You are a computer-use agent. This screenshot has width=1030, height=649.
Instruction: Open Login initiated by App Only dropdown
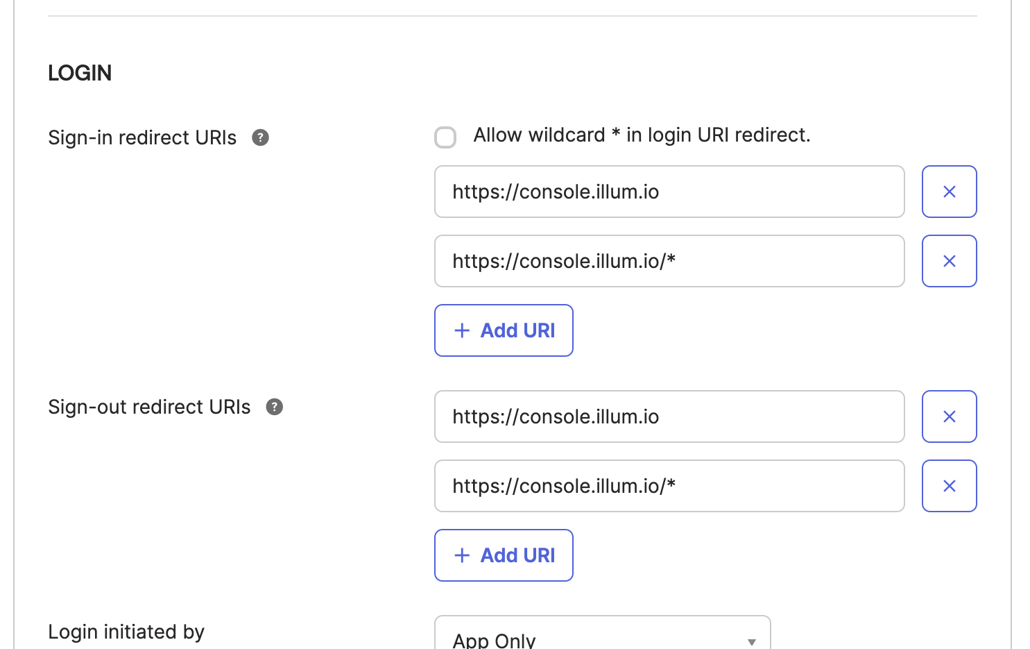click(x=602, y=633)
